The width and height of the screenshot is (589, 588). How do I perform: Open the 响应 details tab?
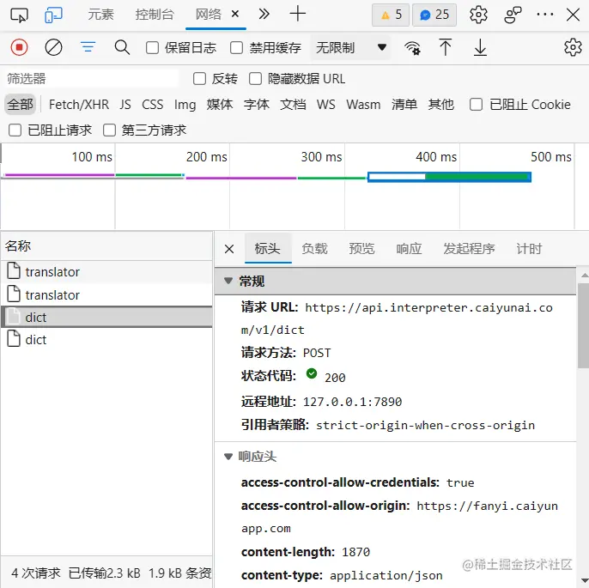point(409,249)
